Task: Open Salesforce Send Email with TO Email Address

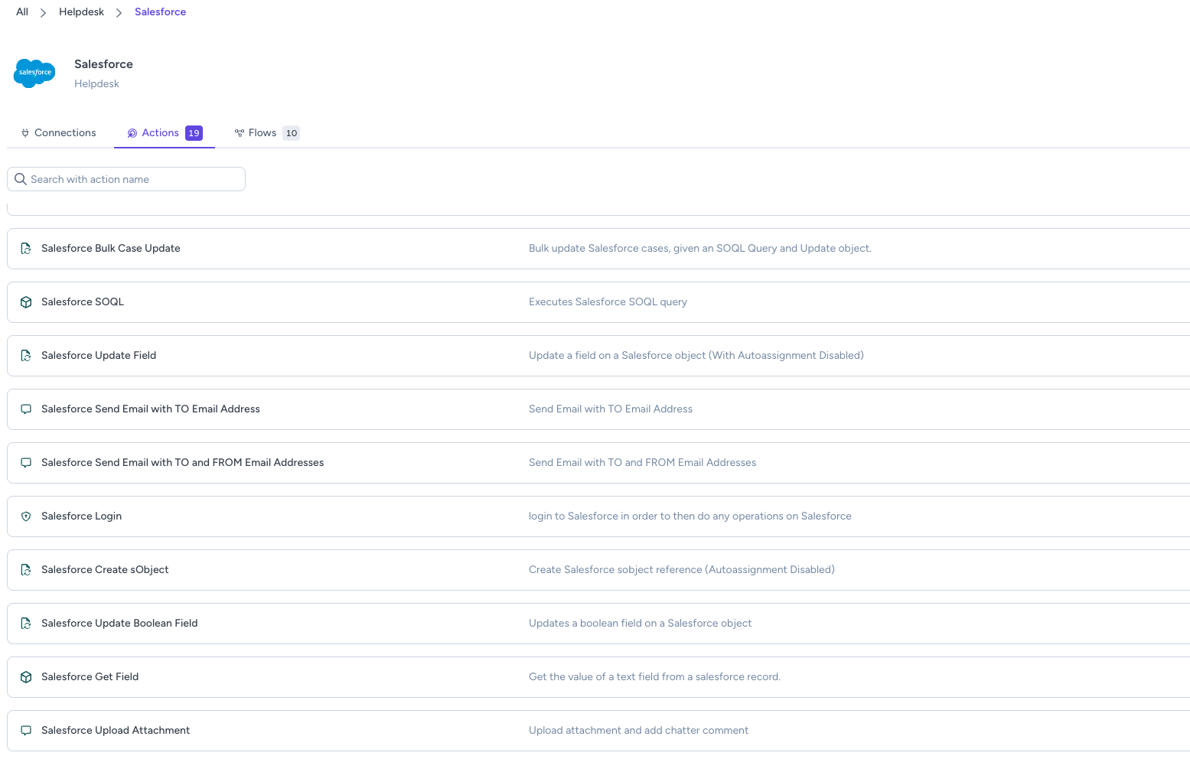Action: pyautogui.click(x=598, y=409)
